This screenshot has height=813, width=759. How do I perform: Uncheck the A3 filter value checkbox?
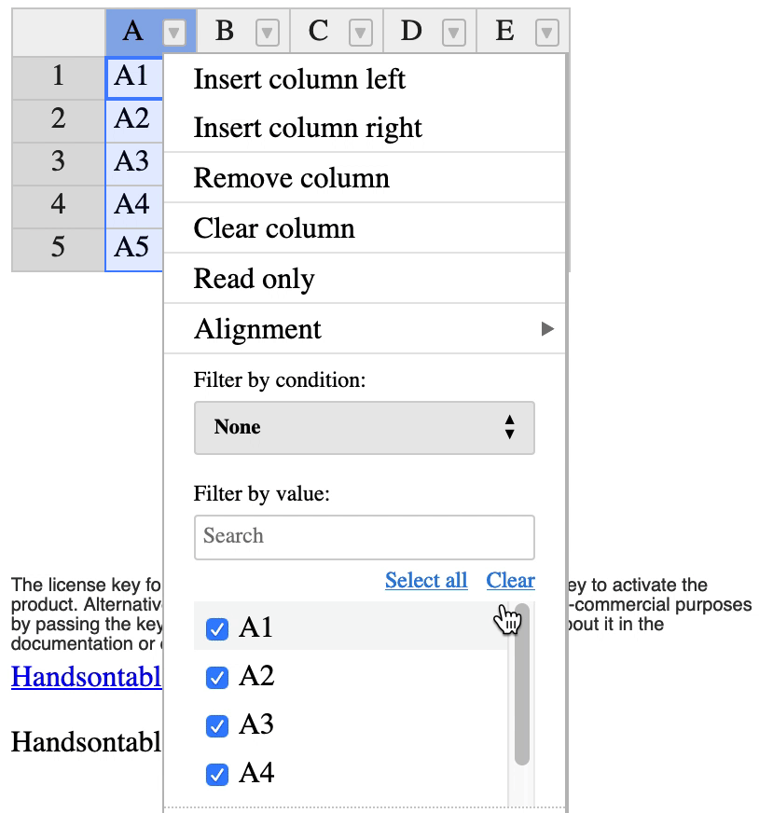(216, 726)
